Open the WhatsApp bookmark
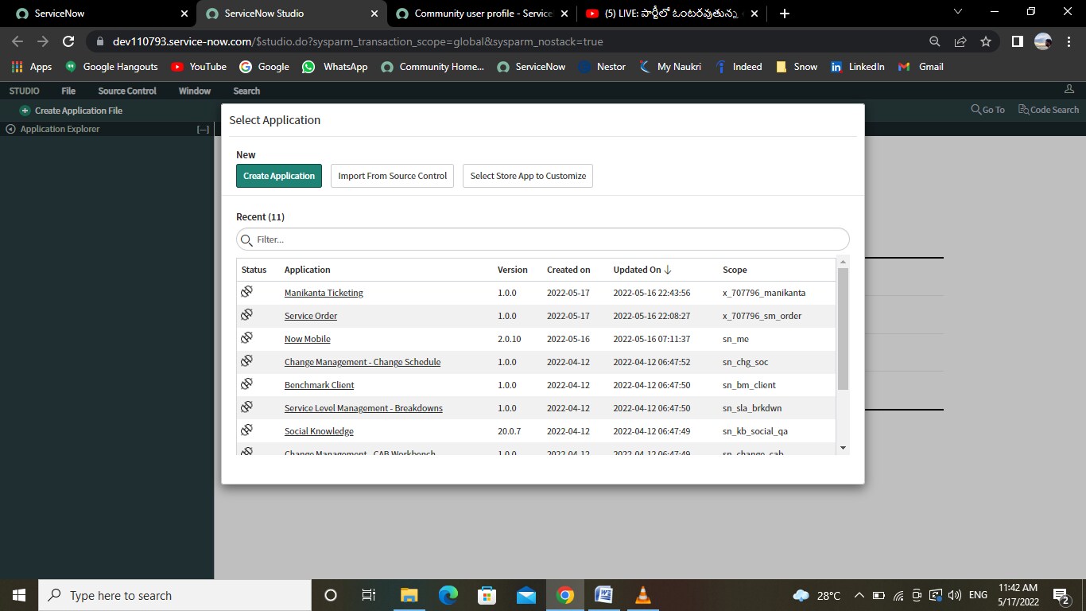Viewport: 1086px width, 611px height. [335, 67]
